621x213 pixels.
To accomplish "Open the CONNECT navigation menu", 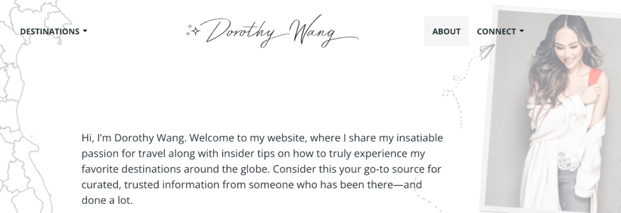I will pos(500,31).
